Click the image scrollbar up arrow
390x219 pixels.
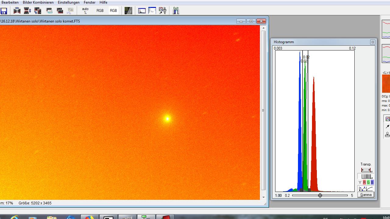264,28
